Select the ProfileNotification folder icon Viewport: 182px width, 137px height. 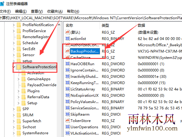tap(19, 25)
